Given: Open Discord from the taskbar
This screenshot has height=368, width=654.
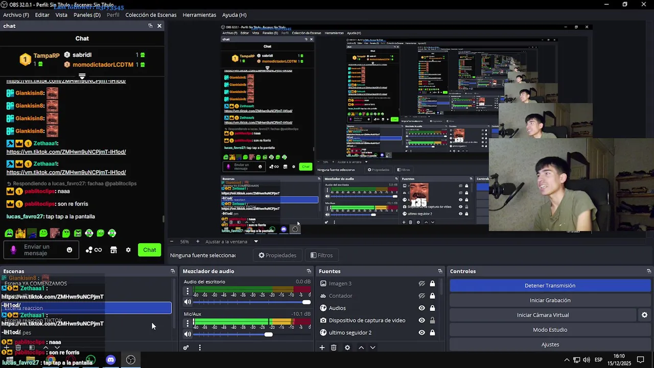Looking at the screenshot, I should [111, 360].
